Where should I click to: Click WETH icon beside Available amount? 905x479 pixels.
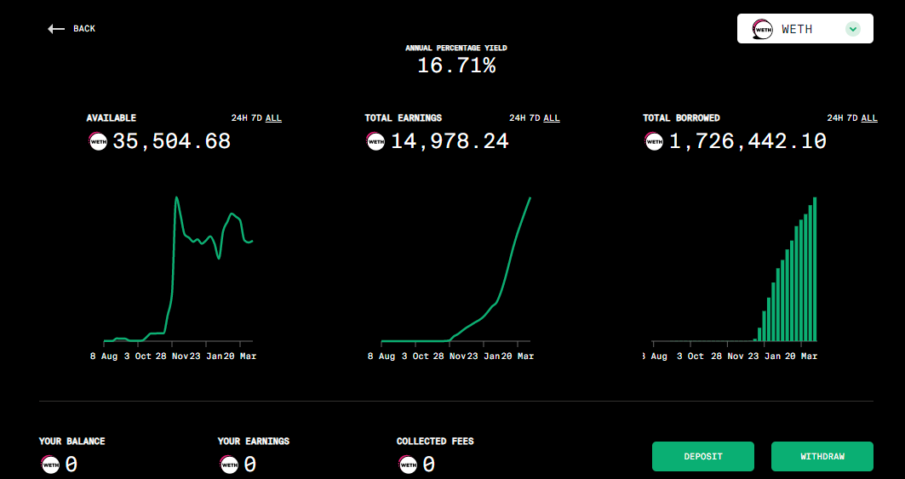tap(98, 141)
